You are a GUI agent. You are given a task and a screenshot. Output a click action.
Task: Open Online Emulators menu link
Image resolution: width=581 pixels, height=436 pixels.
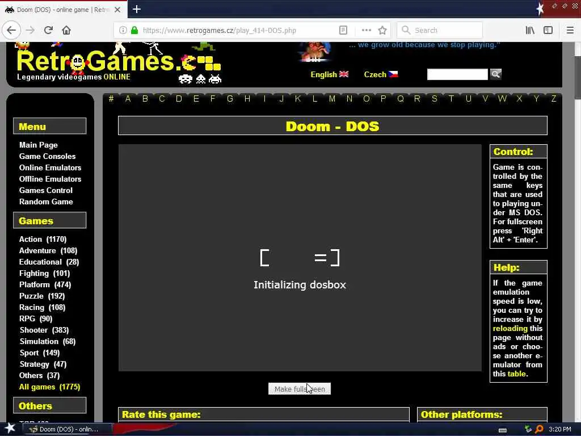pos(50,167)
